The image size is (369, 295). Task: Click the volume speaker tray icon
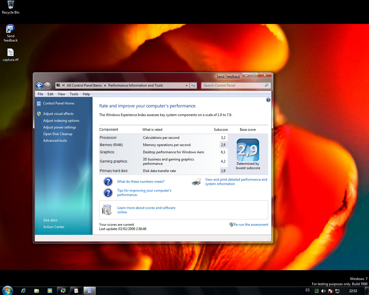point(323,291)
